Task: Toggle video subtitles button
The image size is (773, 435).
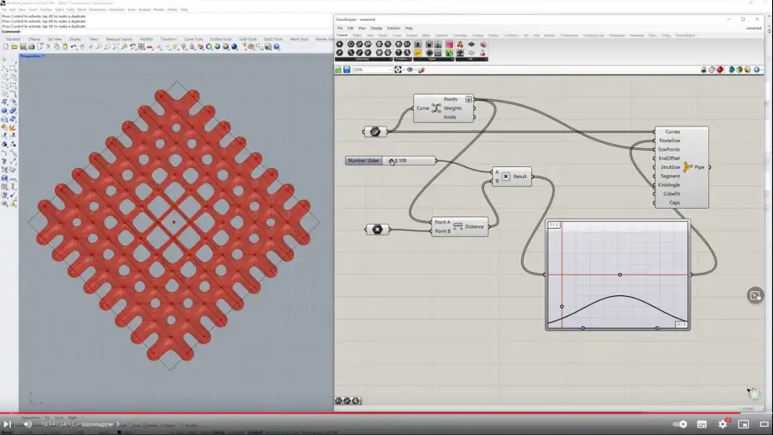Action: coord(702,424)
